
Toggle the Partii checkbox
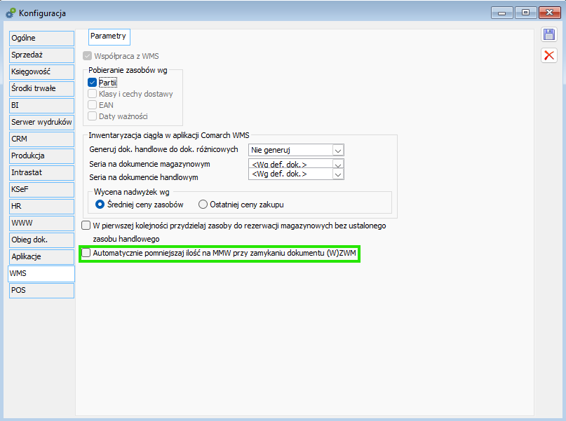(x=92, y=83)
